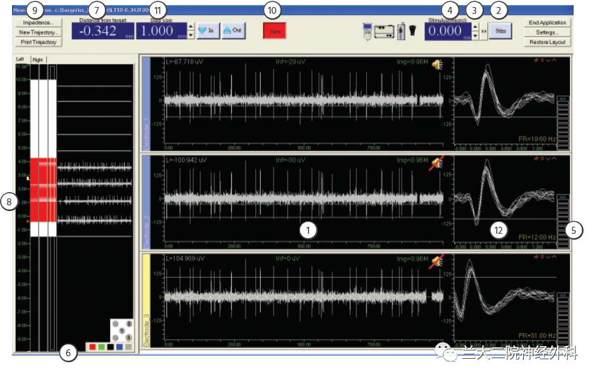Click Print Trajectory button
Viewport: 597px width, 379px height.
38,42
